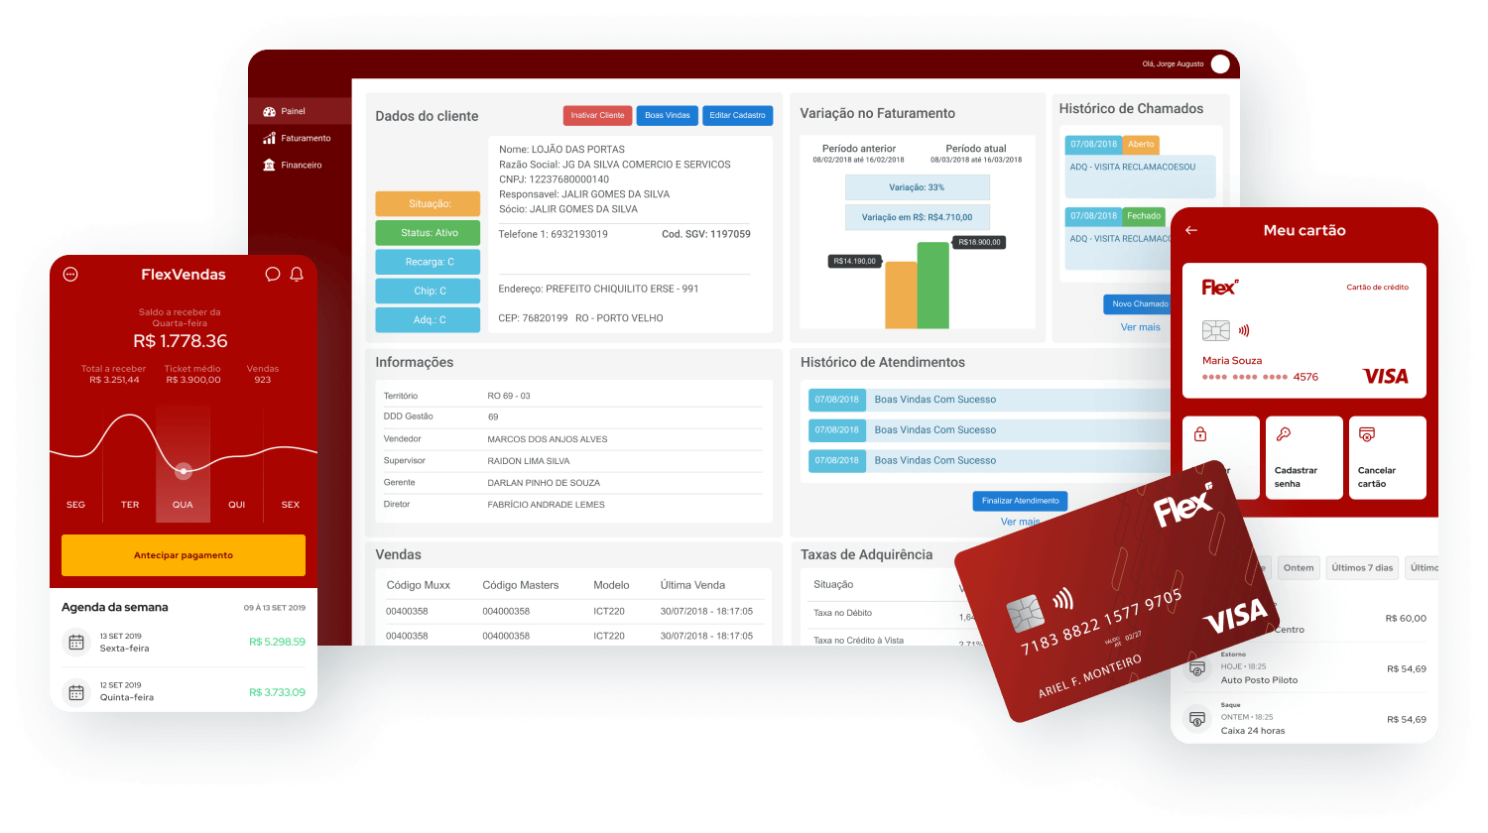Click the orange Situação label

click(x=428, y=203)
